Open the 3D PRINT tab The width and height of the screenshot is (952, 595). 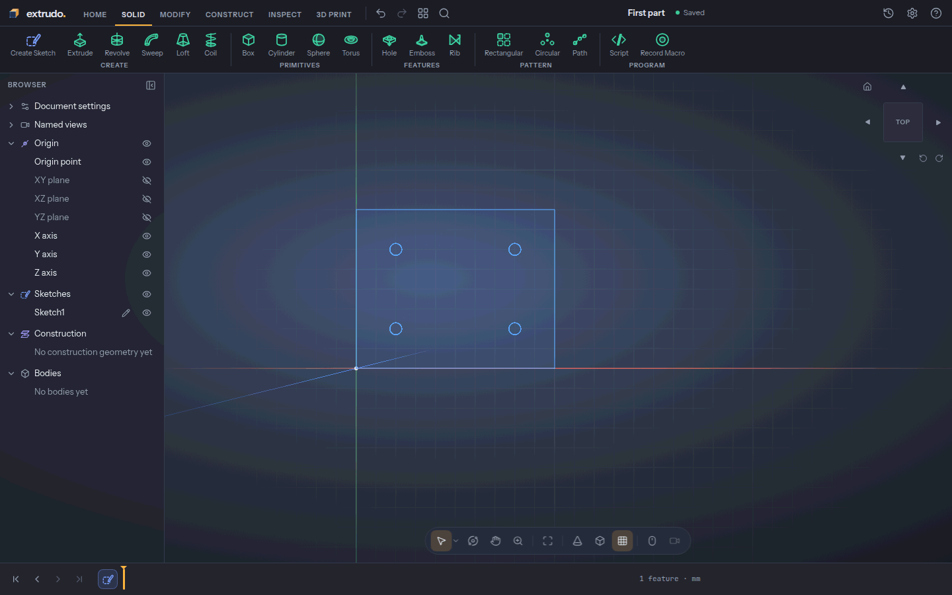coord(334,15)
